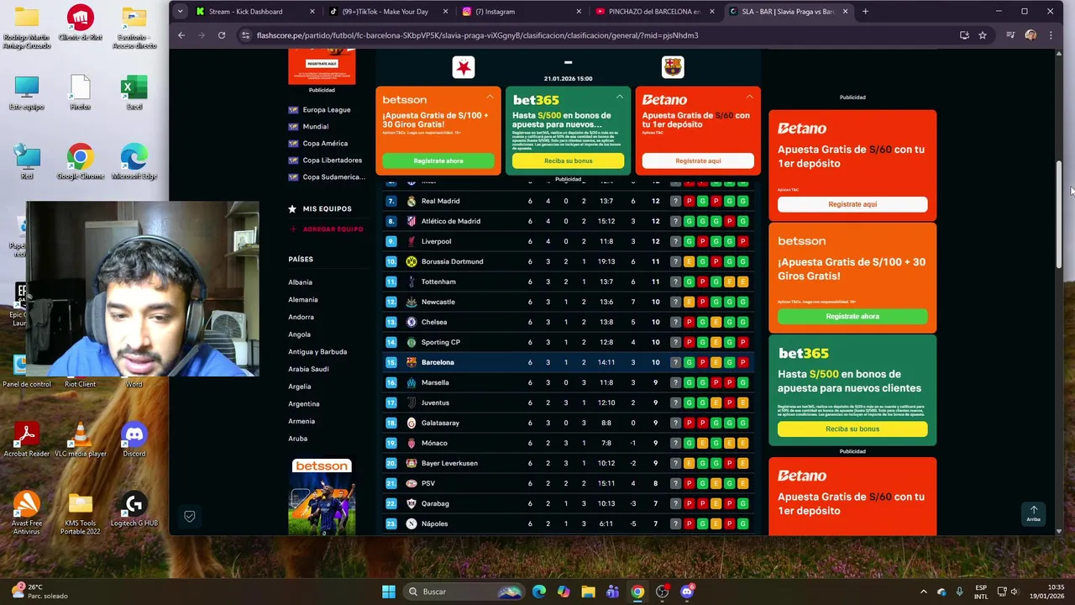Open Mundial in the sidebar
This screenshot has width=1075, height=605.
(316, 127)
